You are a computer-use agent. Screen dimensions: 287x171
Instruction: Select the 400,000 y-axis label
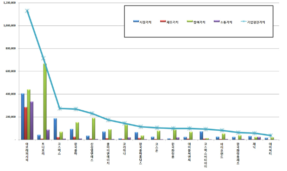(x=11, y=94)
